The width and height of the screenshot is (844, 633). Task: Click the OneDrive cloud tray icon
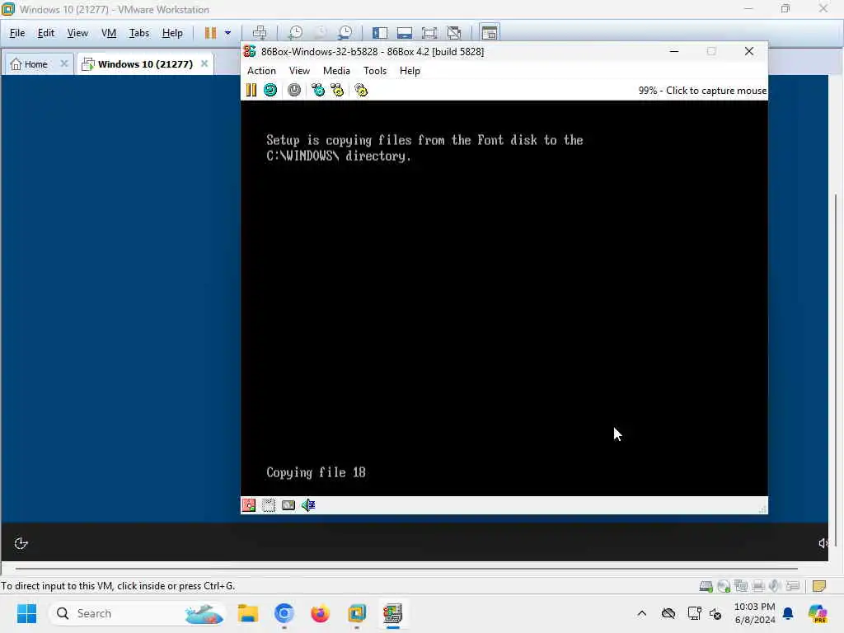click(668, 613)
